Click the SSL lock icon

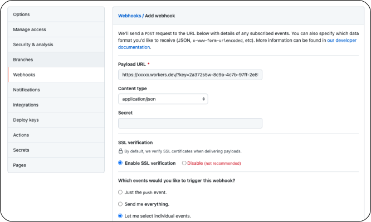(120, 151)
